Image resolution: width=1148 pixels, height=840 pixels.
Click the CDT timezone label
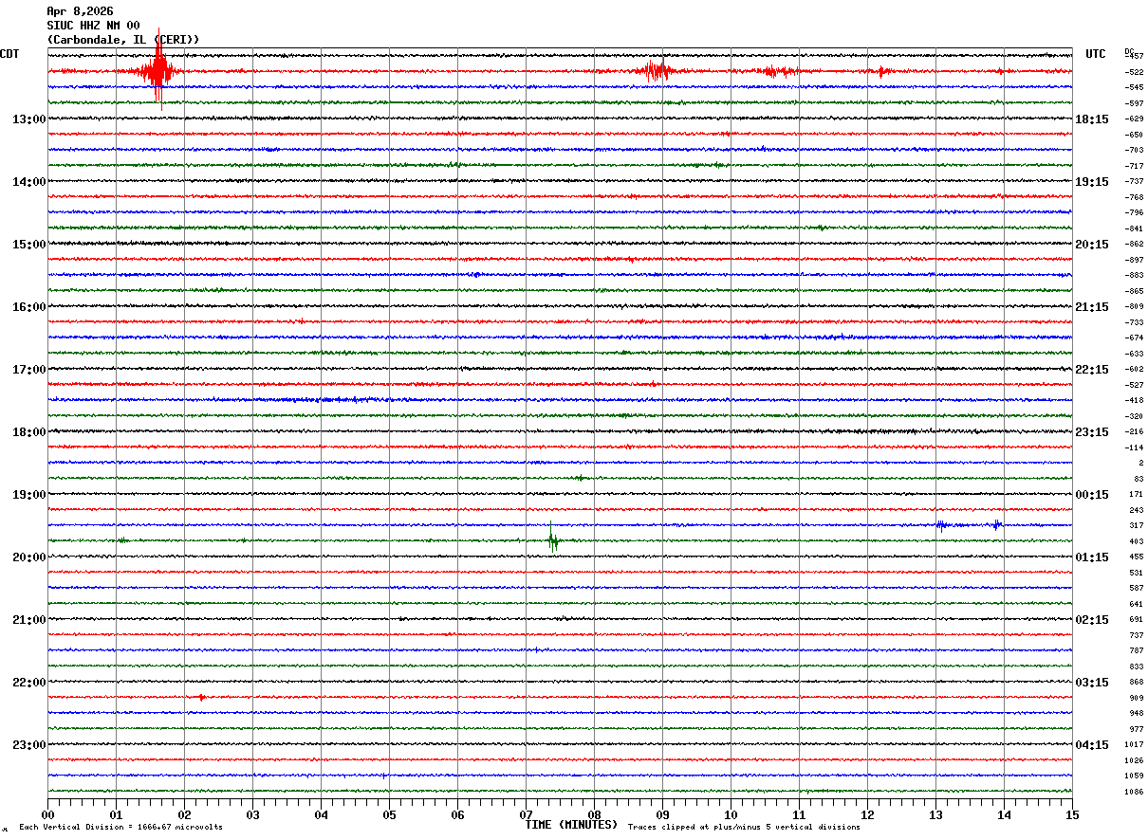pyautogui.click(x=9, y=54)
